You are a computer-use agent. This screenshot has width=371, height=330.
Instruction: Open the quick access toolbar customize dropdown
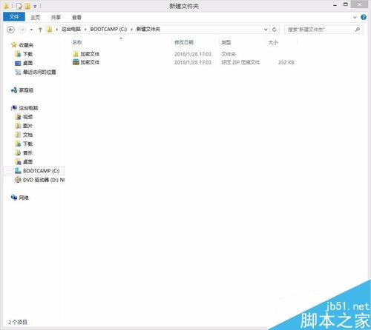(x=35, y=6)
